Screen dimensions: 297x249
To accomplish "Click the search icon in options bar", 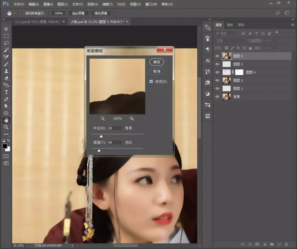I will coord(278,13).
